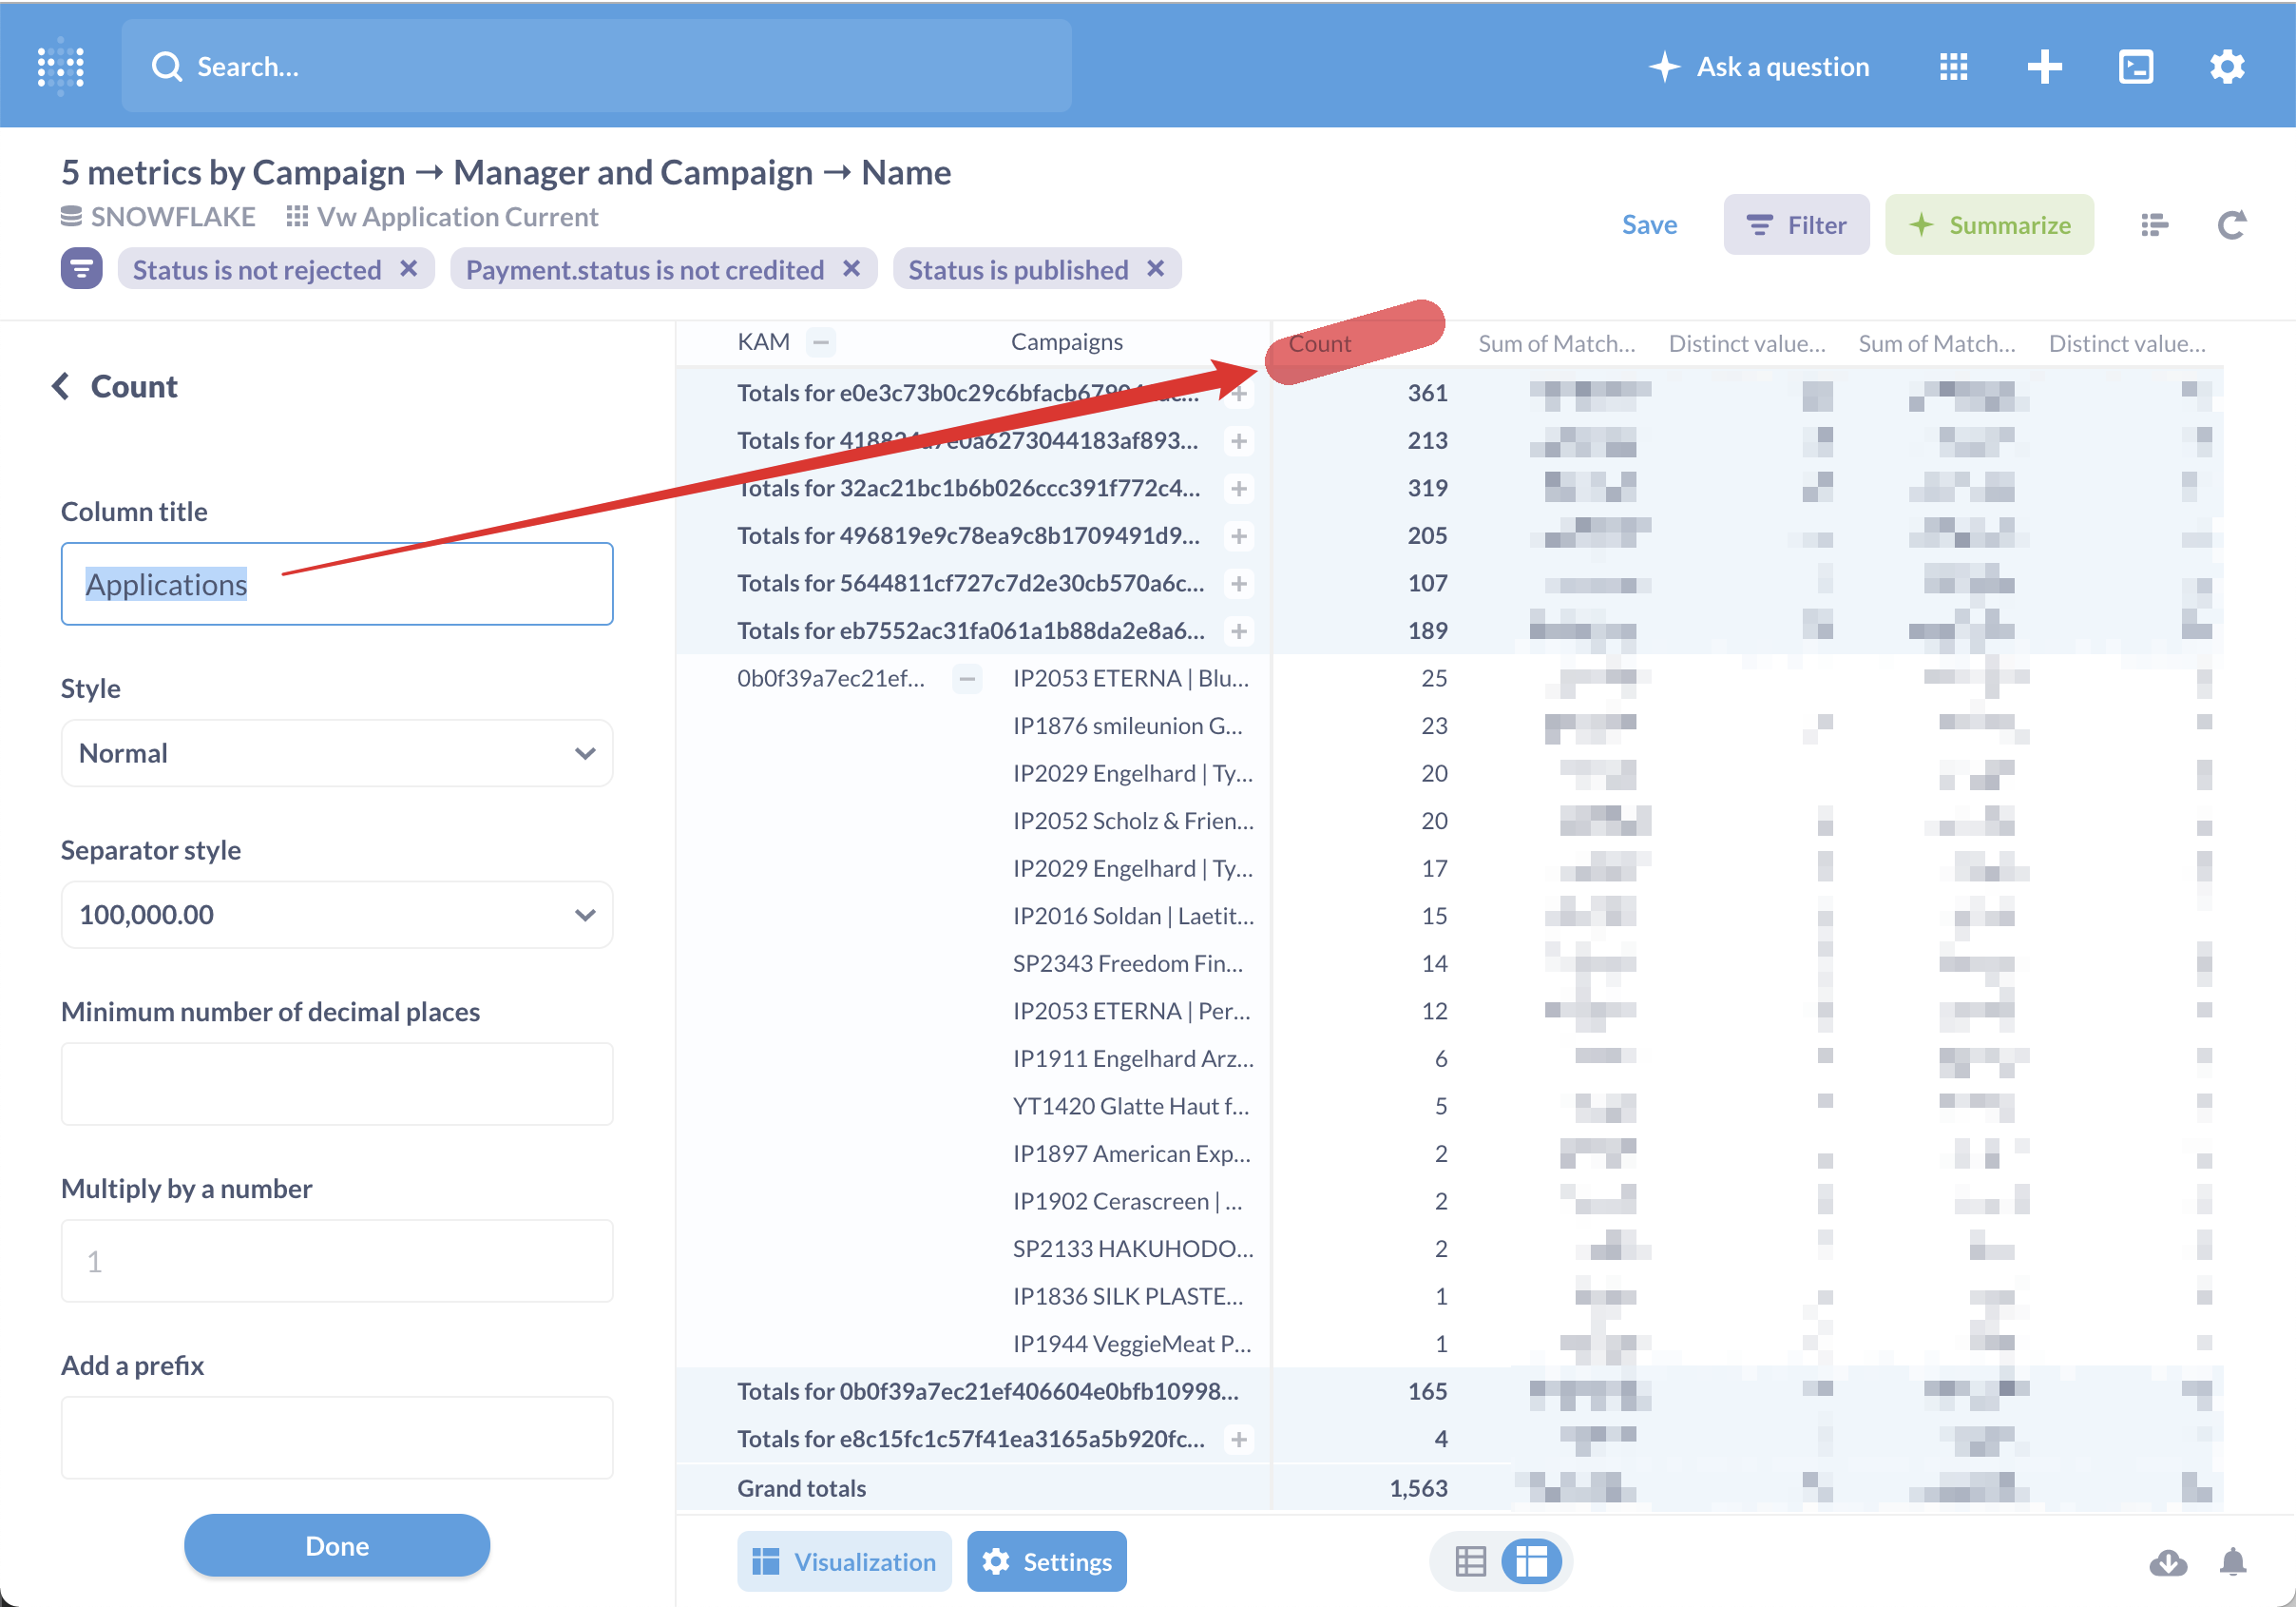Switch to regular table view
2296x1607 pixels.
(1469, 1561)
